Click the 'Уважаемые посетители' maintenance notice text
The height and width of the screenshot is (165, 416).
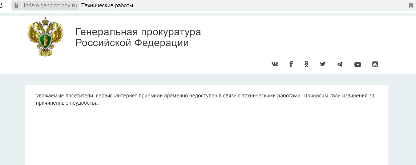point(205,100)
